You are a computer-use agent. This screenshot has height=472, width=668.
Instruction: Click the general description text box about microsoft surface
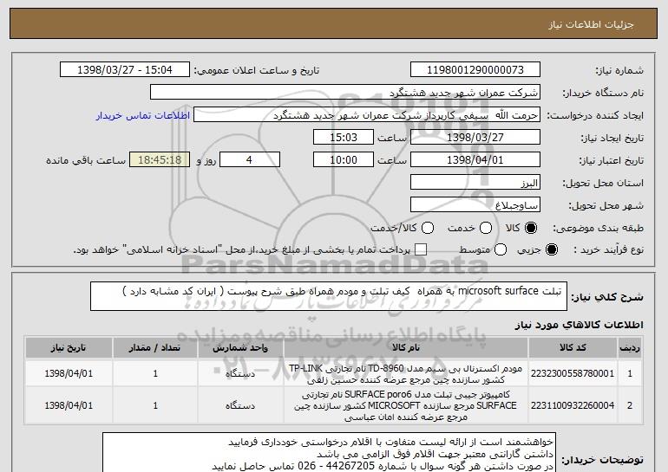pyautogui.click(x=329, y=296)
